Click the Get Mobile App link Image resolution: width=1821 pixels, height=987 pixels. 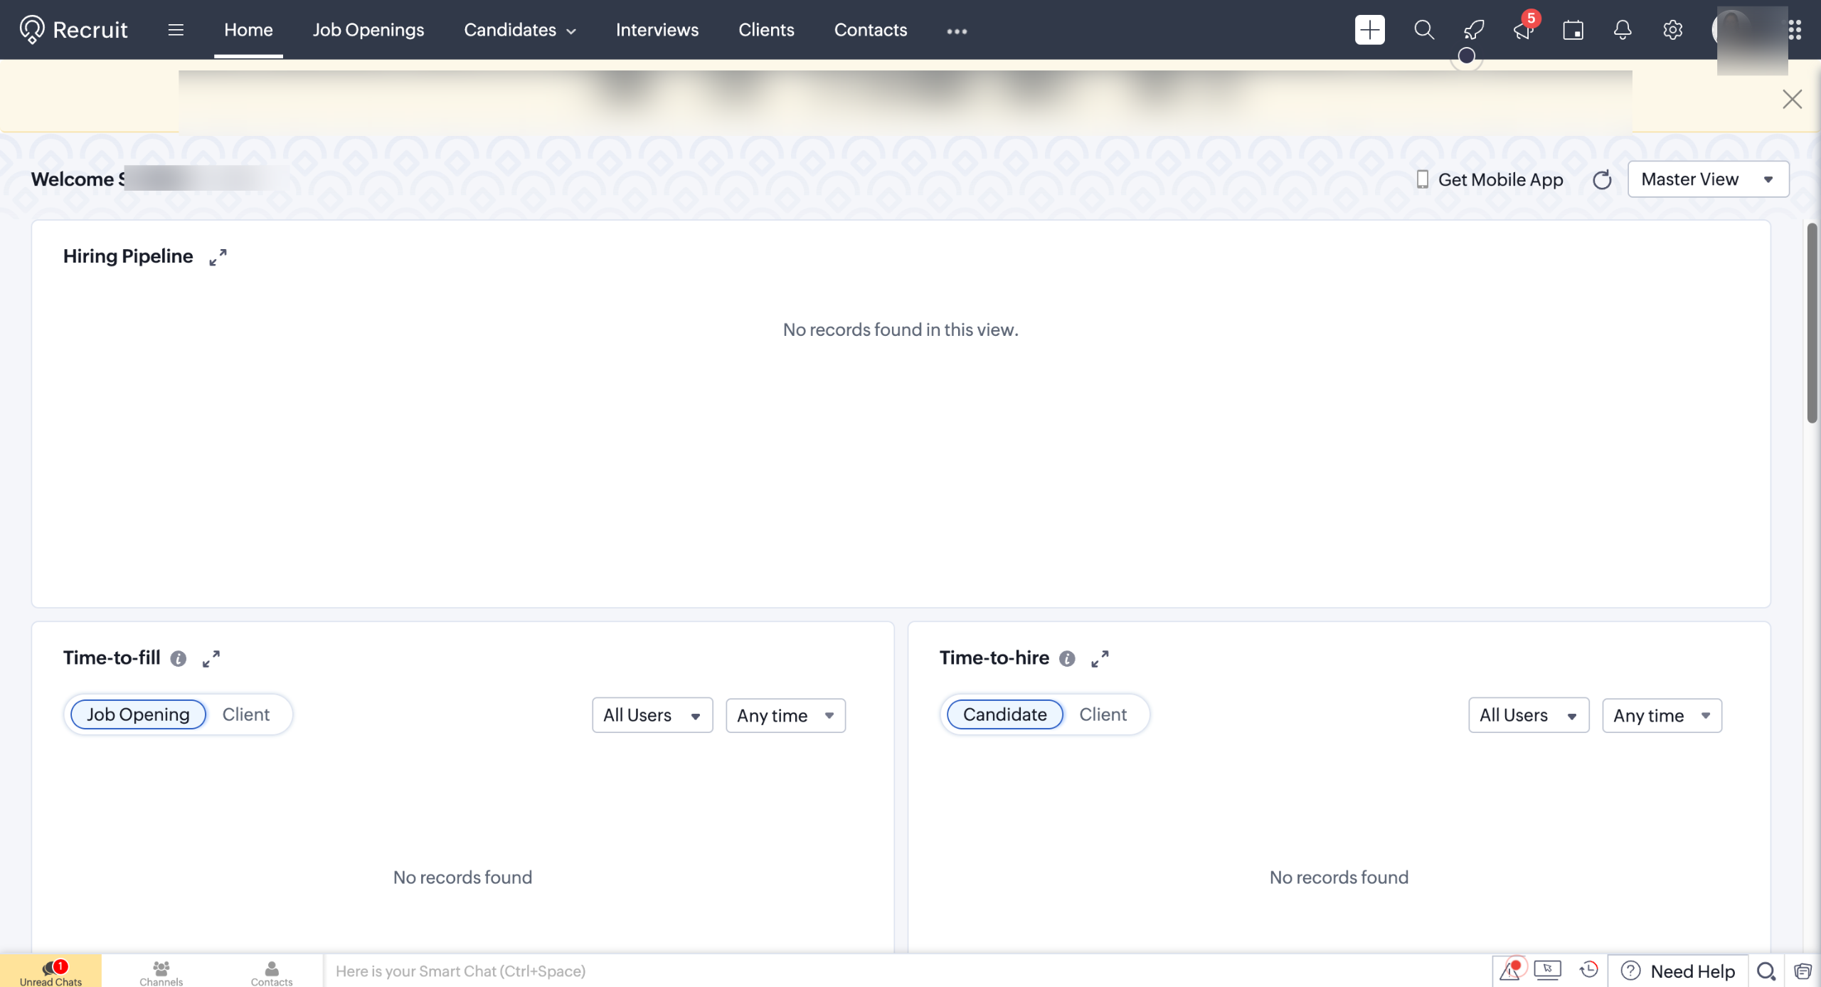click(x=1490, y=180)
